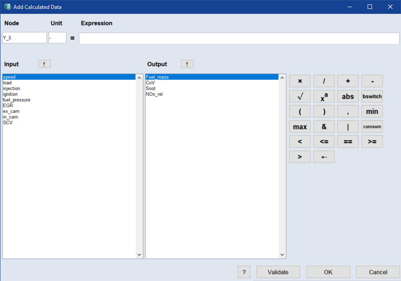Choose Soot from the Output list
The image size is (401, 281).
click(x=151, y=89)
